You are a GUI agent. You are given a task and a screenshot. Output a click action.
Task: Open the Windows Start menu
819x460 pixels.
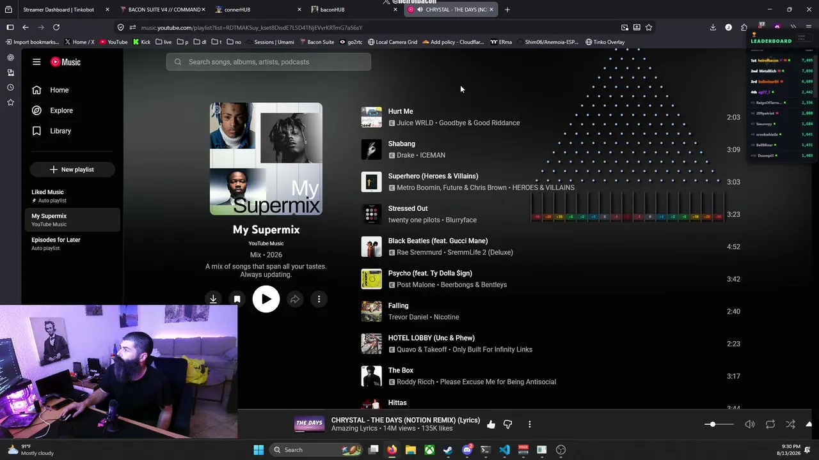(258, 450)
